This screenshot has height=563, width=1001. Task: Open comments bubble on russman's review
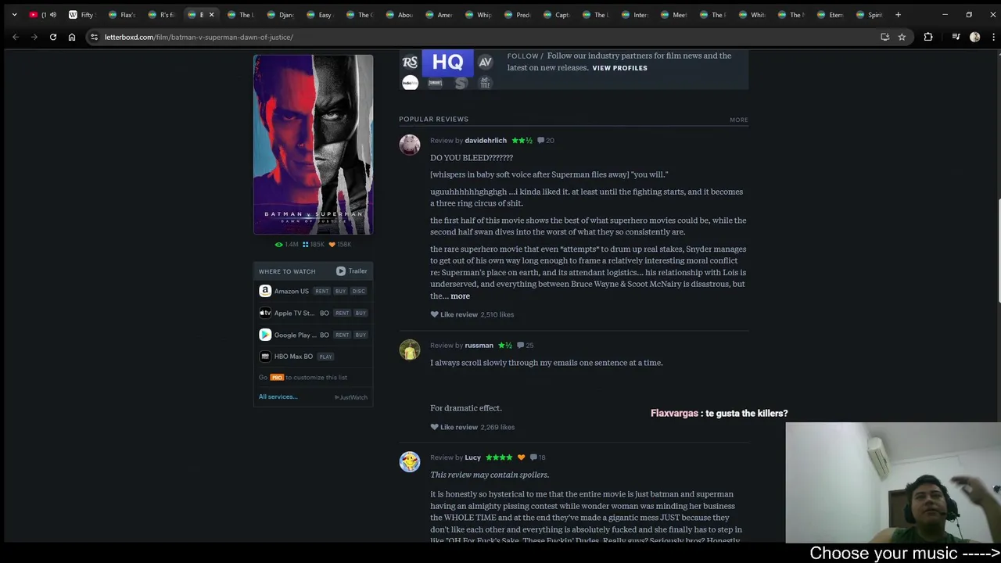520,346
